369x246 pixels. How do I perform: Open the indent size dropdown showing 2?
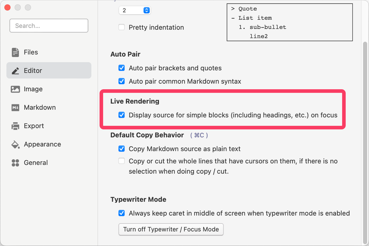click(x=135, y=10)
